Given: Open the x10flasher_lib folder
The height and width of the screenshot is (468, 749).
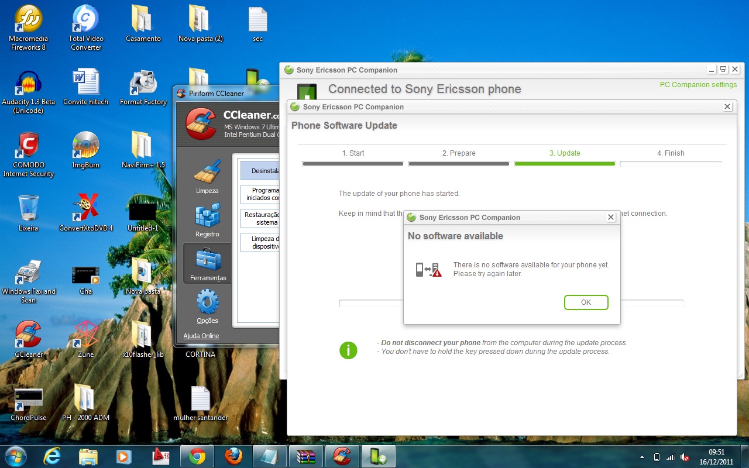Looking at the screenshot, I should (x=143, y=339).
